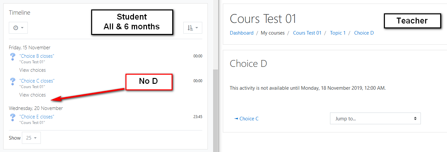The width and height of the screenshot is (447, 152).
Task: Click View choices under Choice B
Action: pyautogui.click(x=32, y=70)
